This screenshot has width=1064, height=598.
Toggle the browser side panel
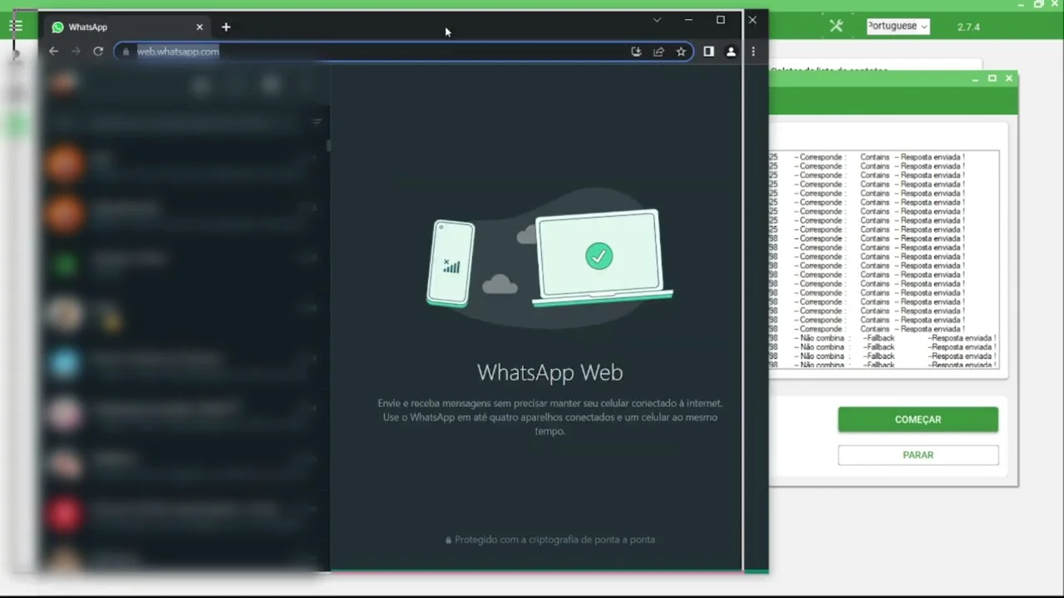tap(708, 51)
